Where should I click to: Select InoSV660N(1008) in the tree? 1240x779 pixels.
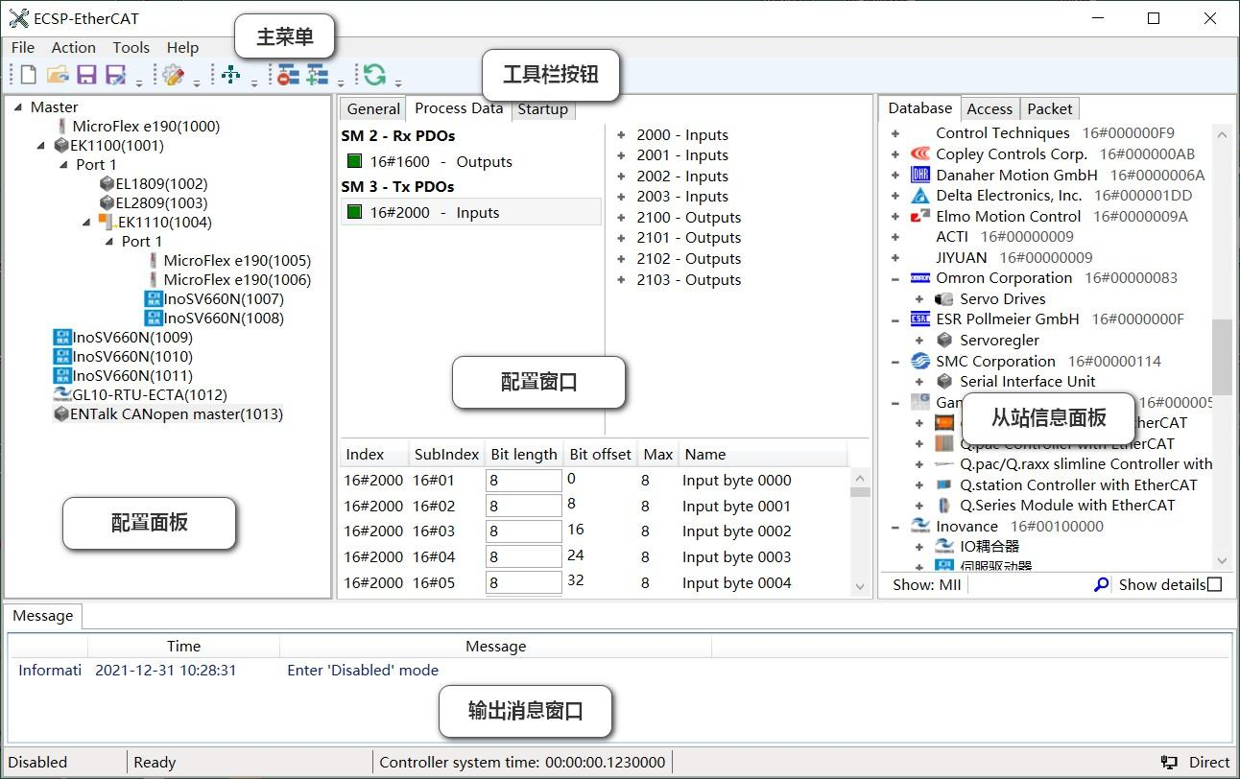(224, 319)
